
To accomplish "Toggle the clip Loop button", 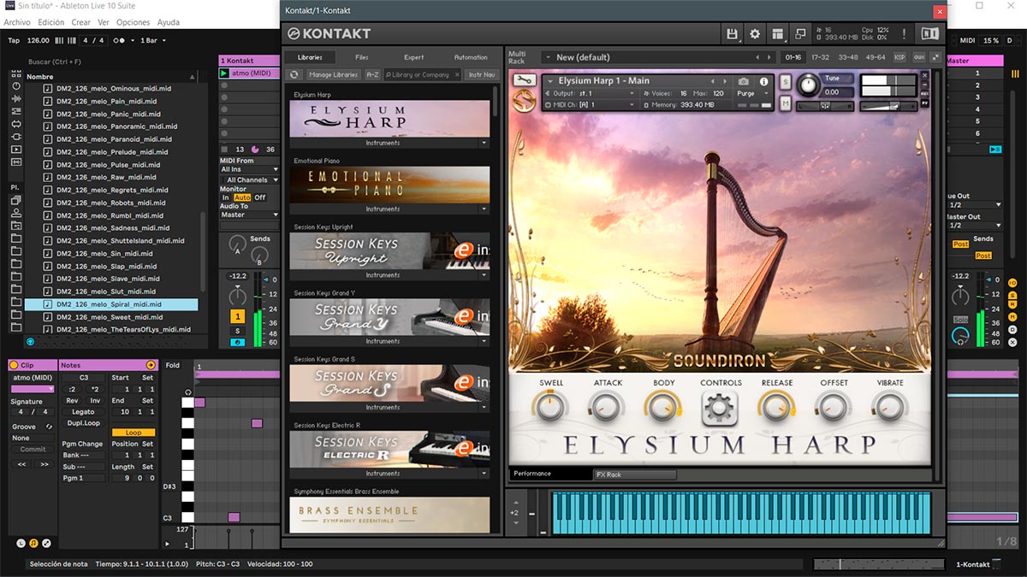I will click(x=133, y=433).
